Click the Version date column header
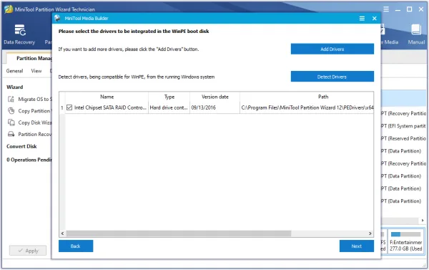The height and width of the screenshot is (270, 429). tap(214, 97)
